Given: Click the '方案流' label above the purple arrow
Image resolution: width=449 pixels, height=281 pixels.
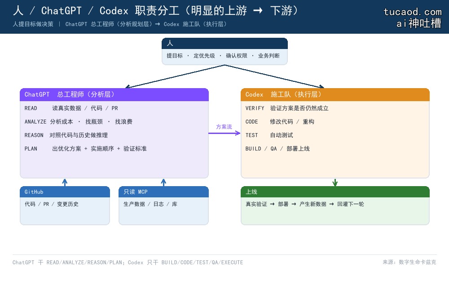Looking at the screenshot, I should pos(224,127).
